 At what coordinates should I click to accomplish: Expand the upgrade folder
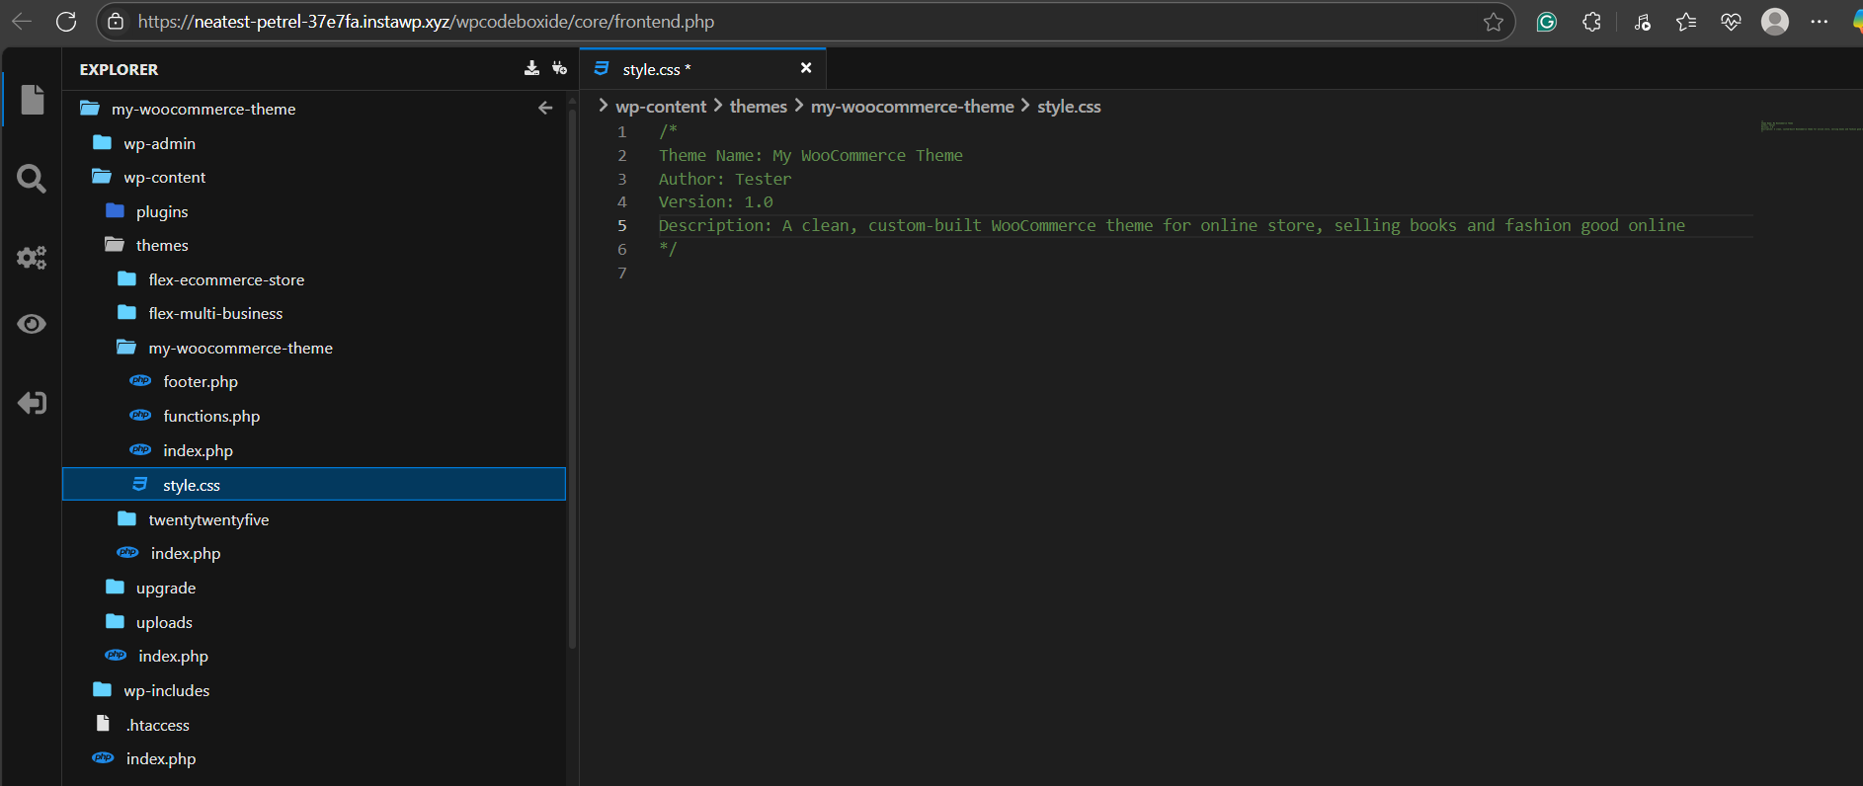[166, 588]
